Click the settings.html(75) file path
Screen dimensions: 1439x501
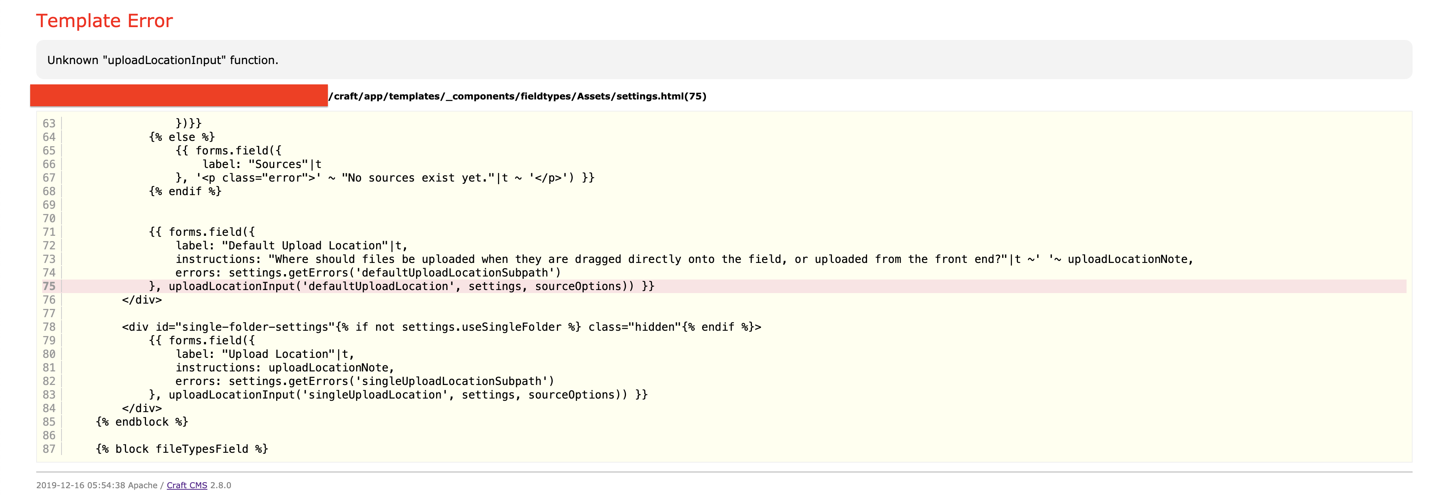pyautogui.click(x=517, y=96)
